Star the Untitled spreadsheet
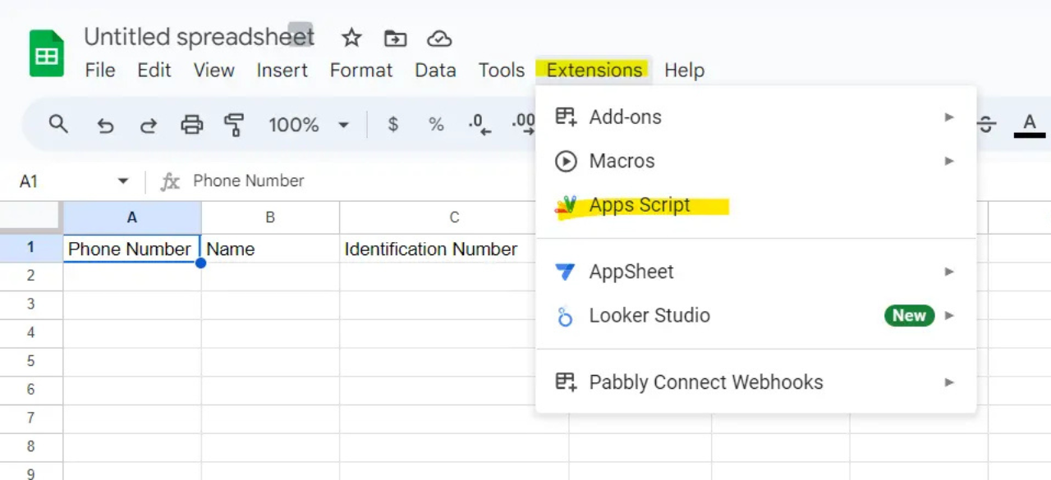 (351, 38)
